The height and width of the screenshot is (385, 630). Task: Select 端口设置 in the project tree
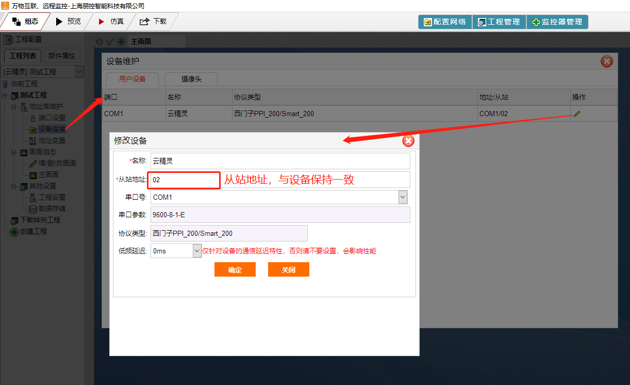click(52, 118)
